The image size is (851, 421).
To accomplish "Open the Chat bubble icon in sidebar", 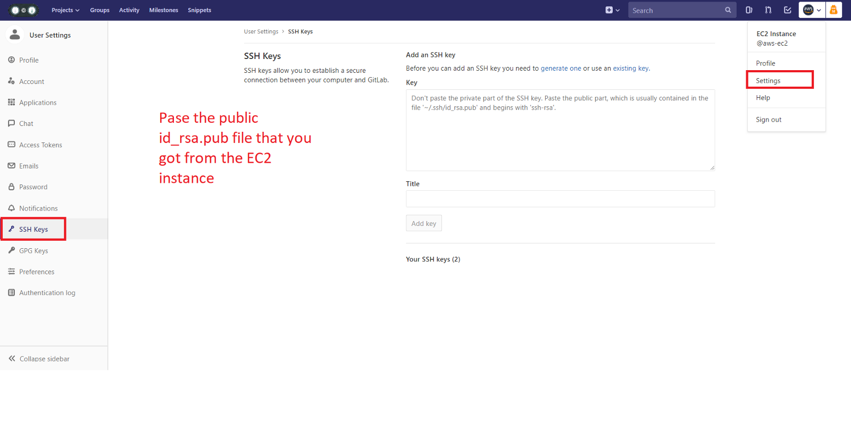I will pyautogui.click(x=12, y=123).
